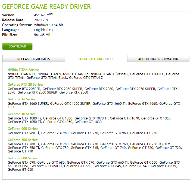
Task: Click the GeForce RTX 2060 entry
Action: click(x=74, y=92)
